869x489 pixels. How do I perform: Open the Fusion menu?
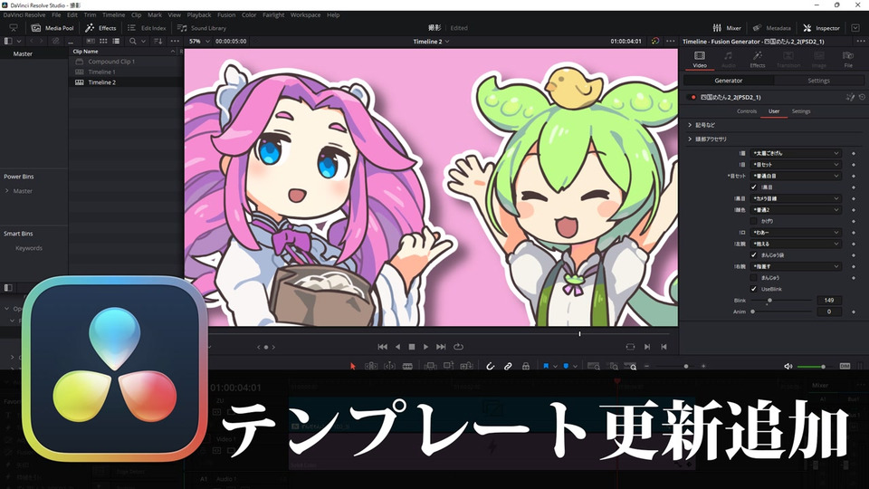[x=226, y=15]
